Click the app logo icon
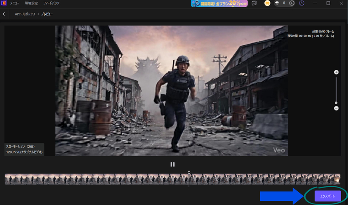This screenshot has width=348, height=205. [4, 3]
